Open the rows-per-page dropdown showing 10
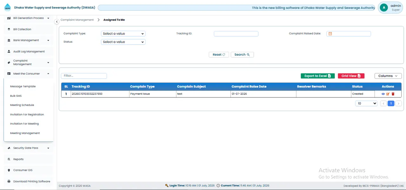Screen dimensions: 406x190 pos(366,103)
